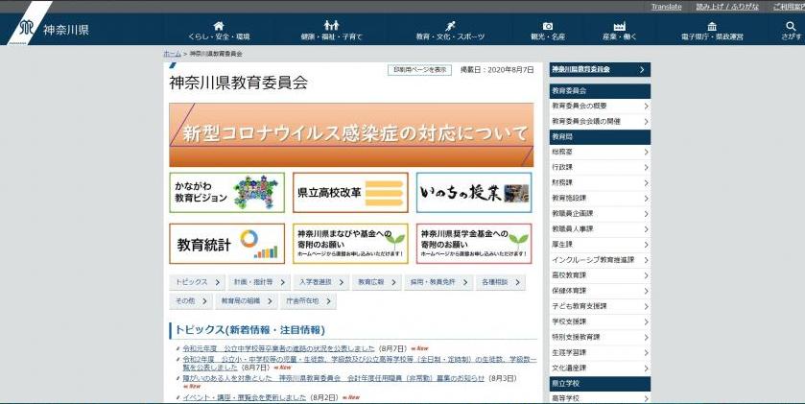Click the building icon for 電子県庁・県政運営
This screenshot has width=805, height=404.
[712, 26]
